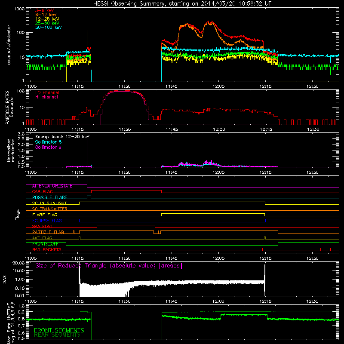The image size is (344, 344).
Task: Click the SAS axis label
Action: [5, 279]
